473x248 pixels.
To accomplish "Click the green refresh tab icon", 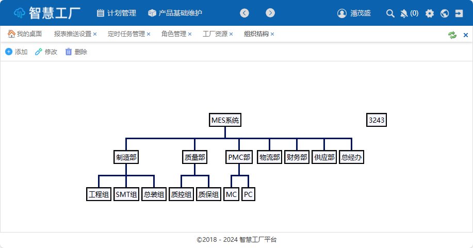I will 452,35.
